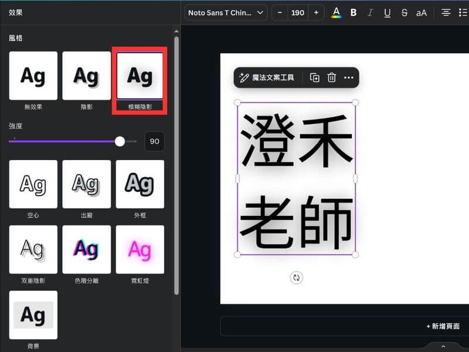Click the text color icon
This screenshot has width=469, height=352.
click(x=336, y=12)
